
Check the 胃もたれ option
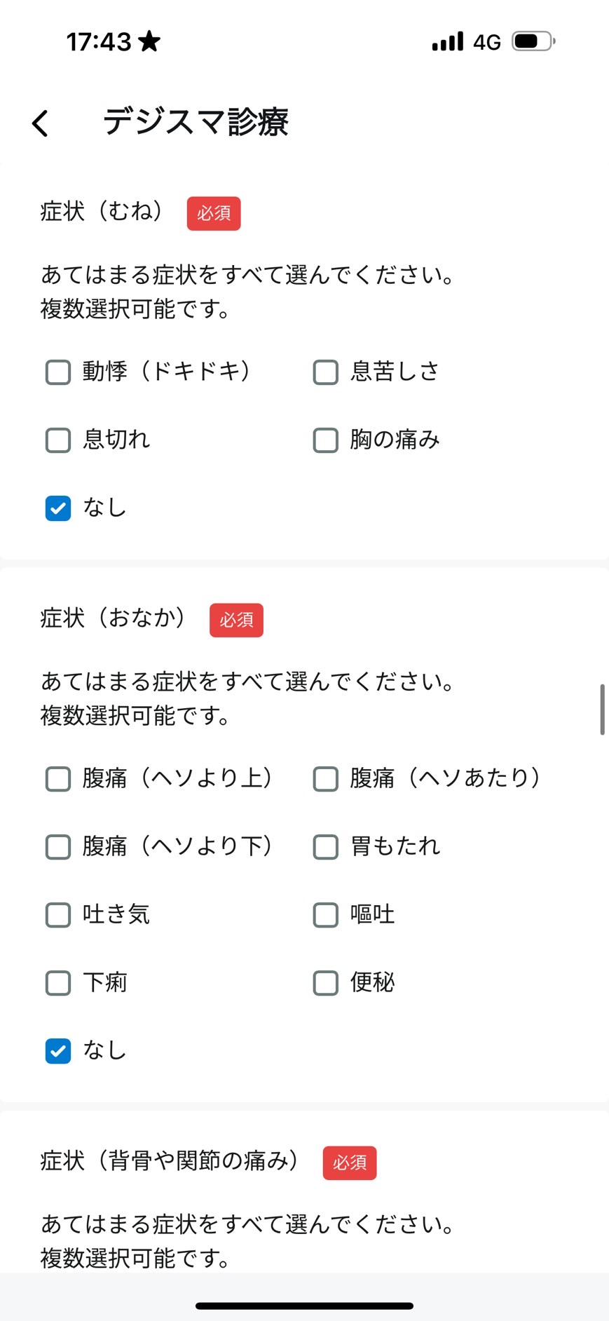tap(326, 847)
